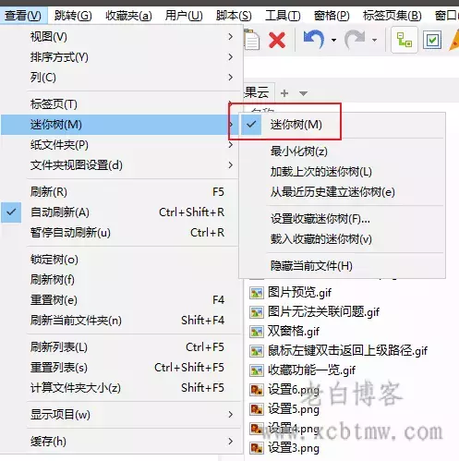Select the 果云 folder tab
This screenshot has height=461, width=459.
[259, 92]
